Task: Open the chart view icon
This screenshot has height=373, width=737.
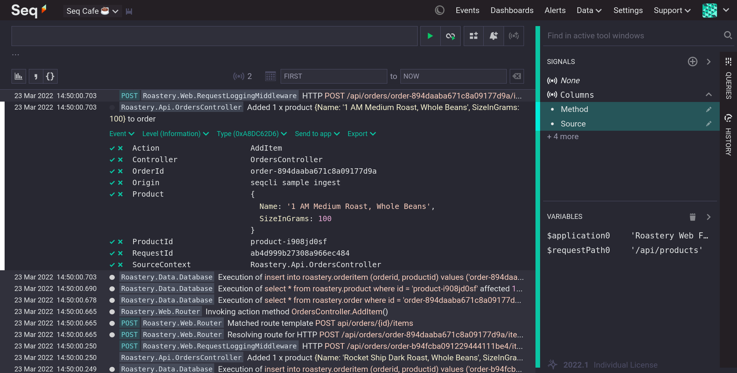Action: pos(18,76)
